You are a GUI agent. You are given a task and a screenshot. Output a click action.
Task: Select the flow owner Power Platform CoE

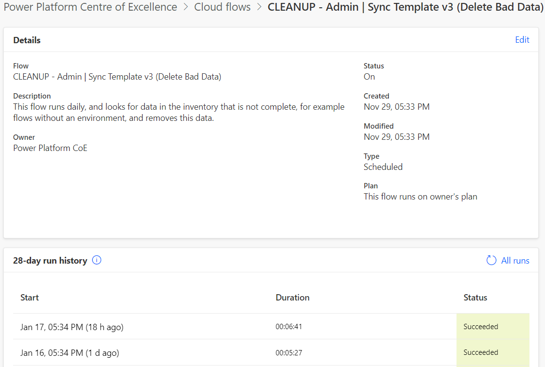coord(50,148)
